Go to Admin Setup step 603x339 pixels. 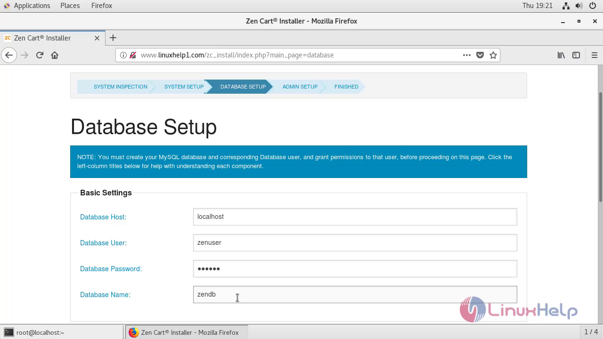300,87
